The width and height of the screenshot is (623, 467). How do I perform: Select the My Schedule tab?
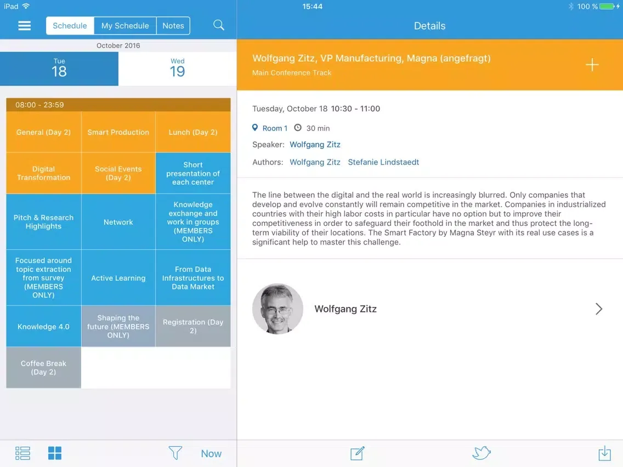tap(125, 26)
